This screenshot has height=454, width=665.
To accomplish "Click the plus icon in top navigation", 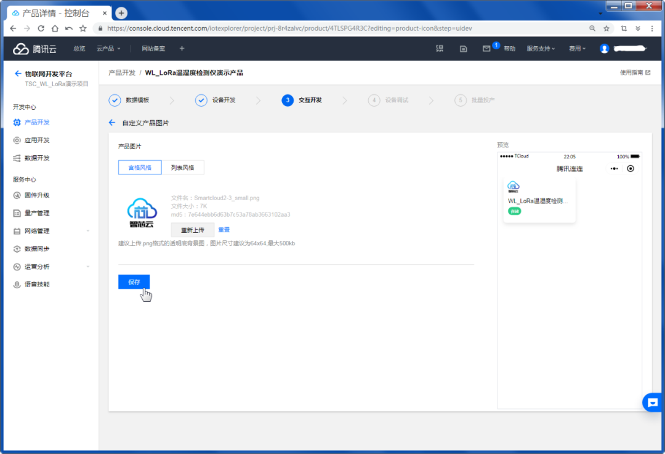I will [182, 49].
